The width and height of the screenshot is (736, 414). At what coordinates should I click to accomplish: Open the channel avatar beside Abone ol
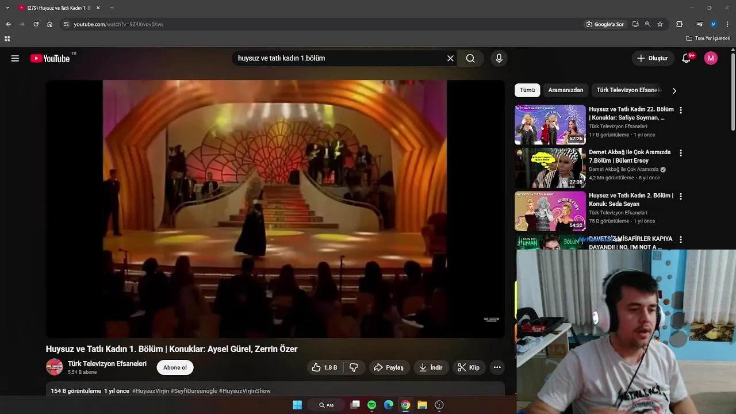click(55, 367)
